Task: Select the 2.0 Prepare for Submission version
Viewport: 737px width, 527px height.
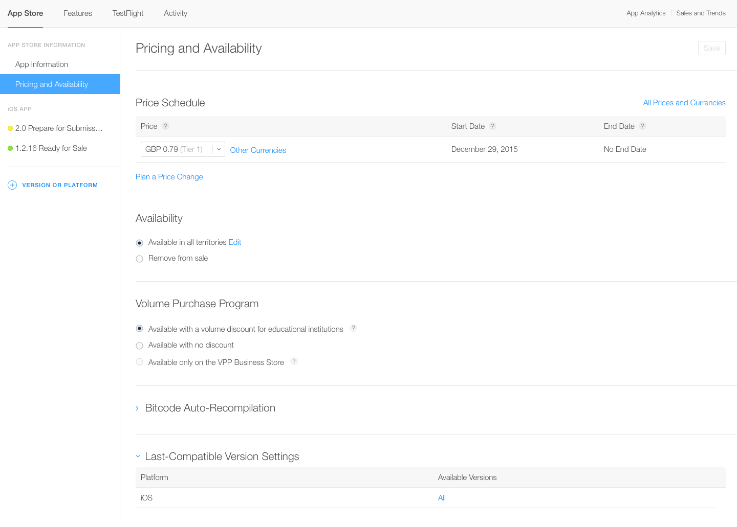Action: click(59, 128)
